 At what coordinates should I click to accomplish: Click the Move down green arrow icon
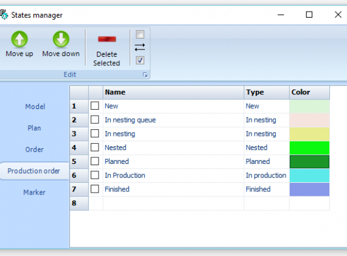pyautogui.click(x=61, y=39)
